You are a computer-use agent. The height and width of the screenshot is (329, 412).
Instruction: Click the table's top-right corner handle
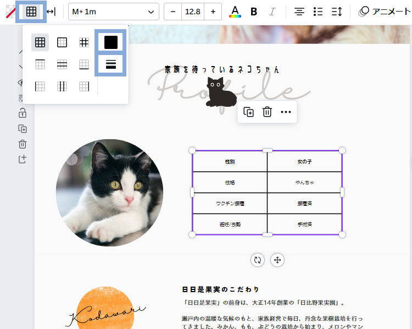[x=342, y=150]
